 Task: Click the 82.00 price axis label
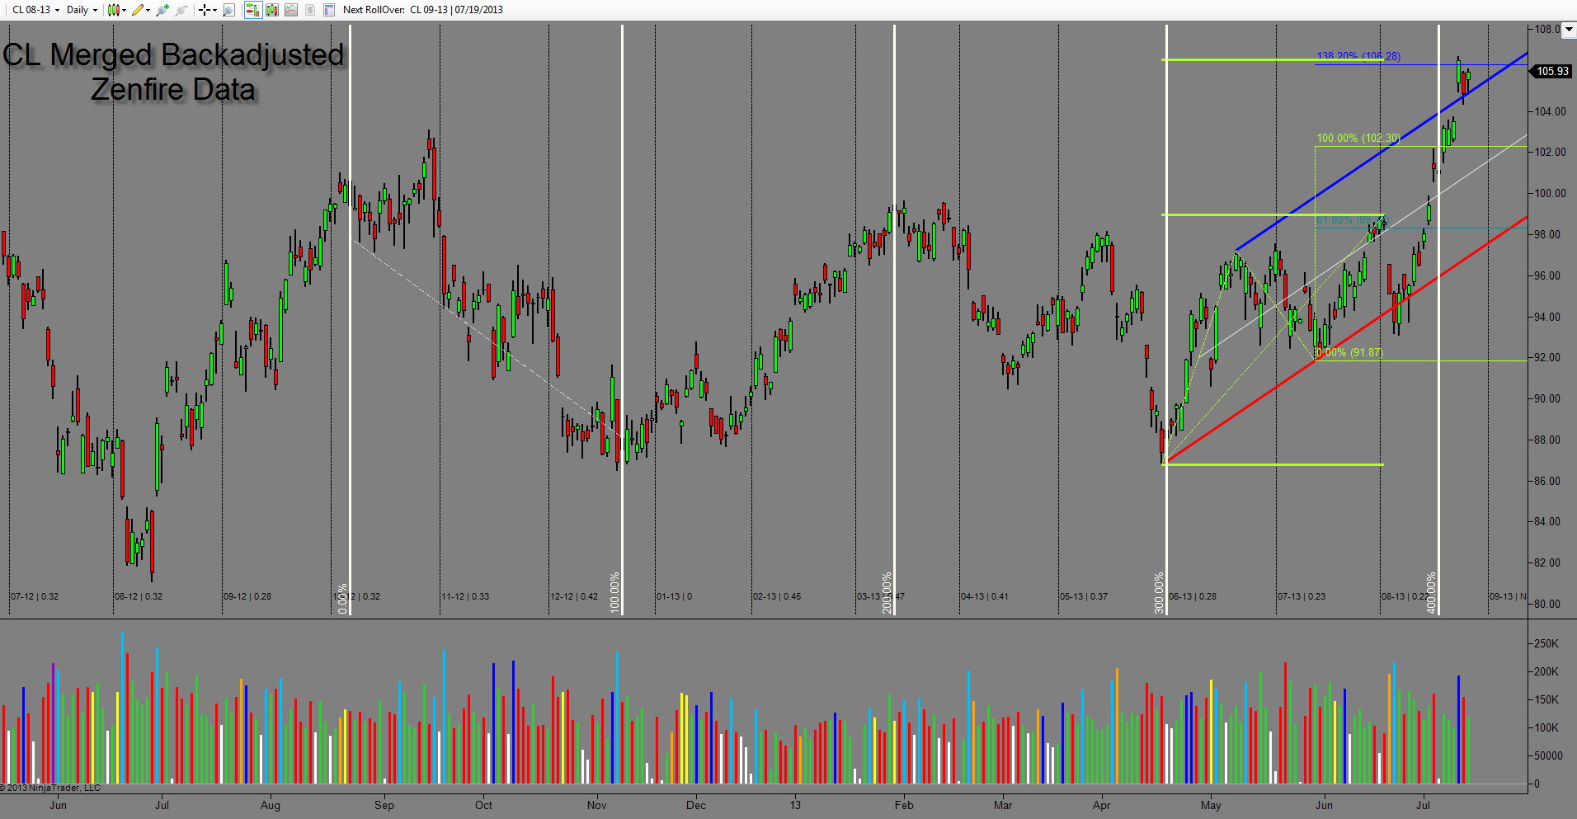(x=1547, y=562)
